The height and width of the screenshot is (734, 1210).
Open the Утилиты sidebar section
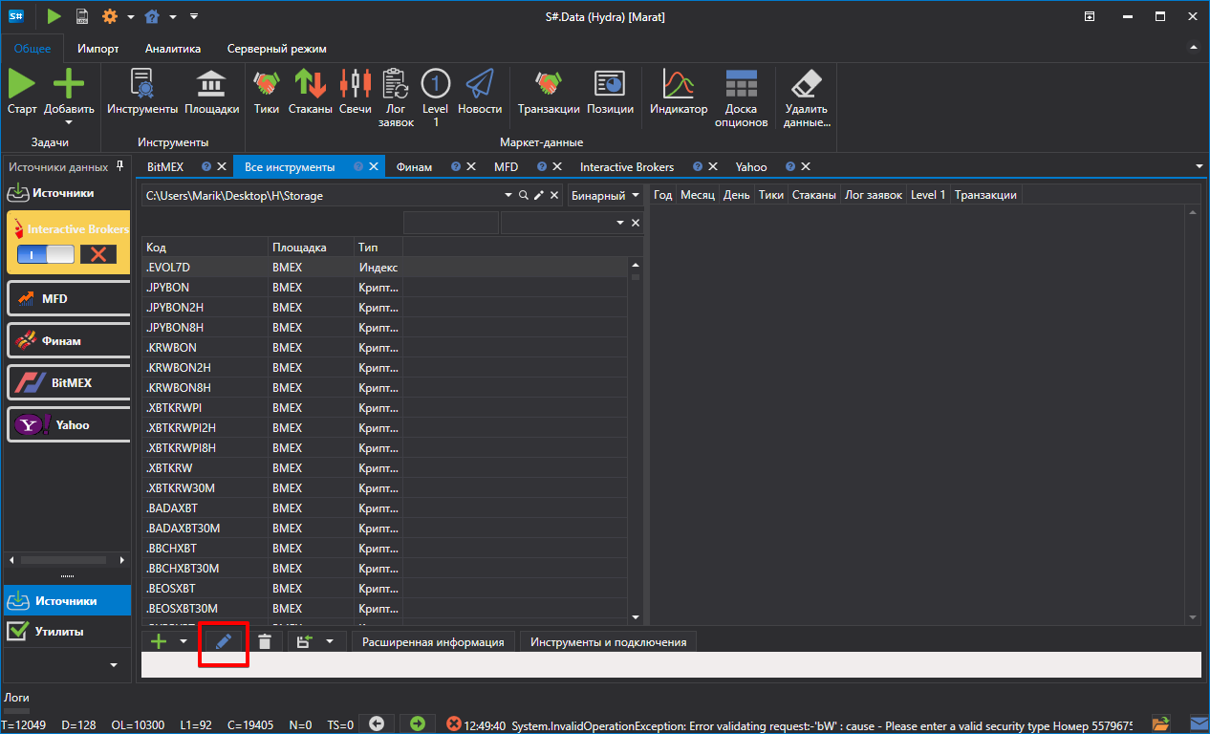pos(67,632)
